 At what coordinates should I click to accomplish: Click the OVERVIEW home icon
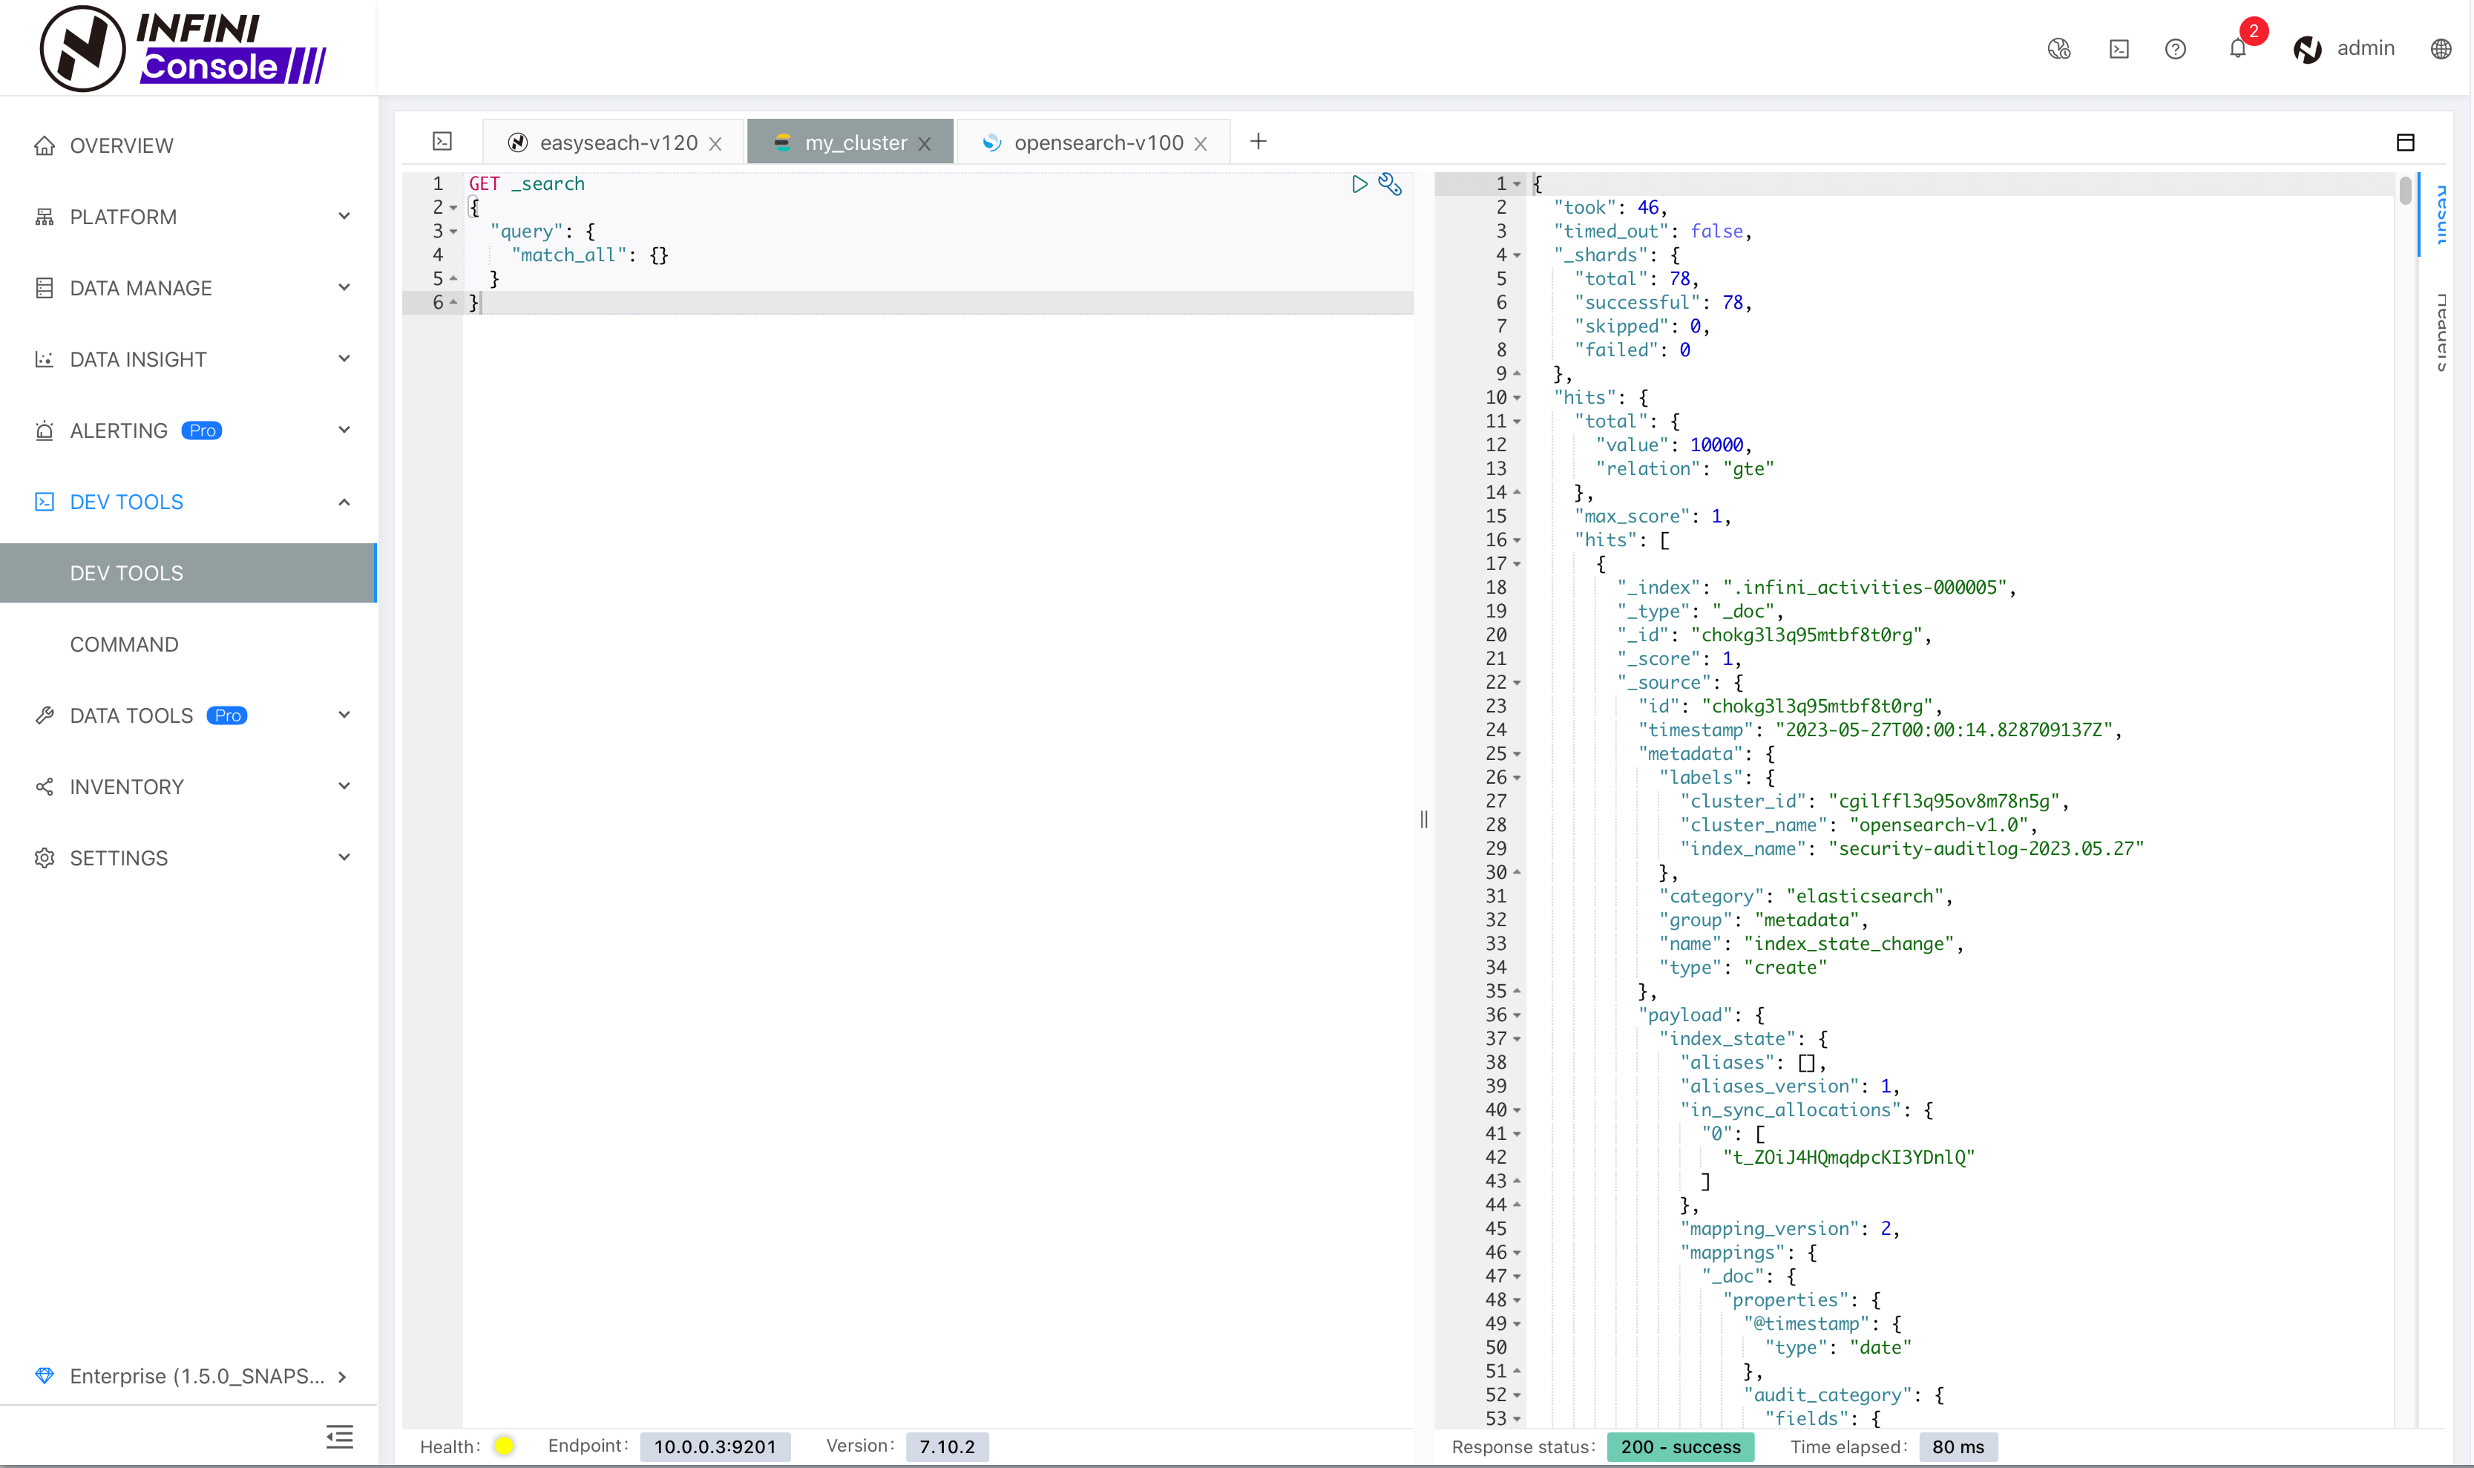pyautogui.click(x=45, y=145)
